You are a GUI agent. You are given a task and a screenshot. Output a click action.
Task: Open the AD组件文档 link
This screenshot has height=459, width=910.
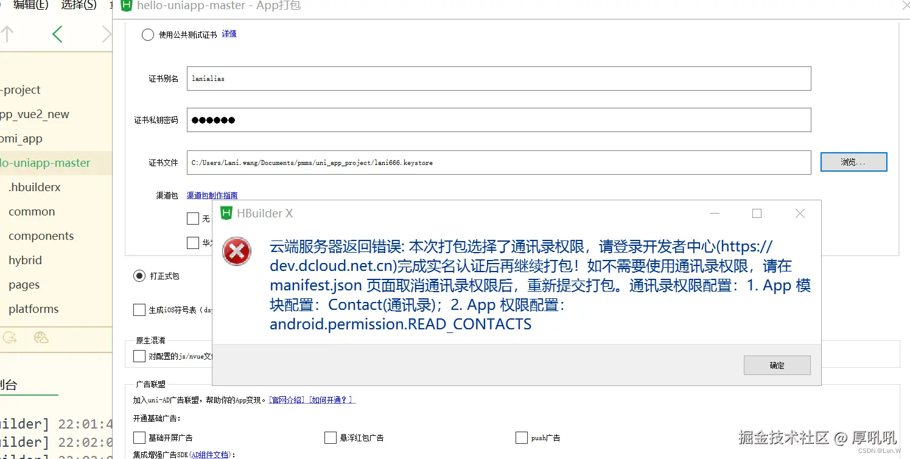[210, 454]
